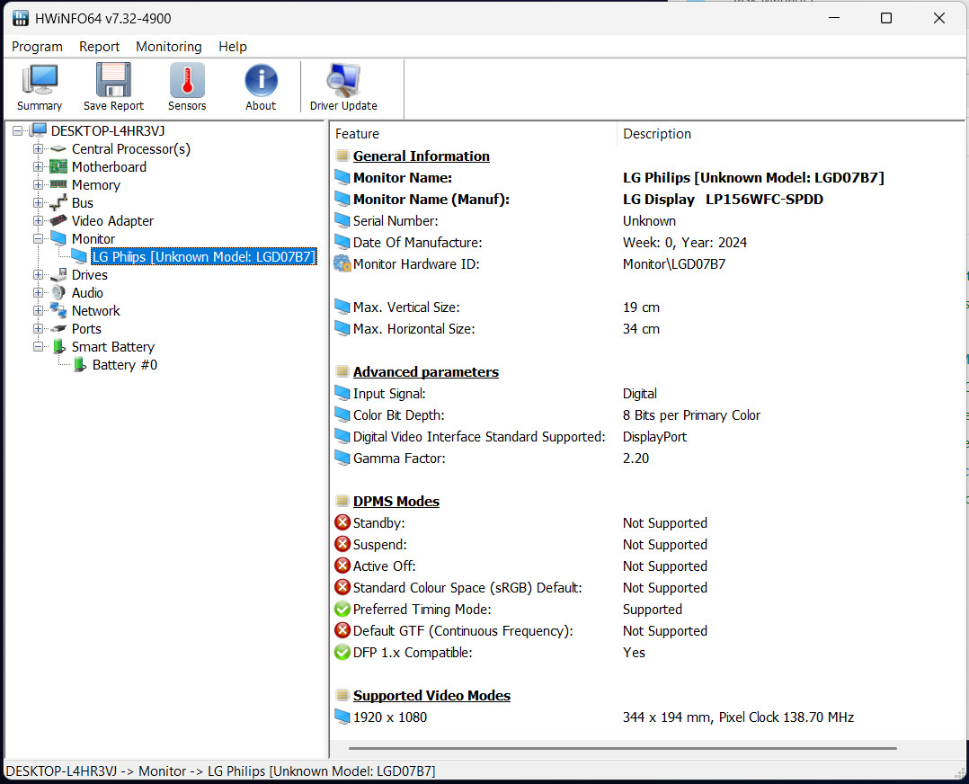The height and width of the screenshot is (784, 969).
Task: Select the LG Philips monitor tree entry
Action: tap(204, 256)
